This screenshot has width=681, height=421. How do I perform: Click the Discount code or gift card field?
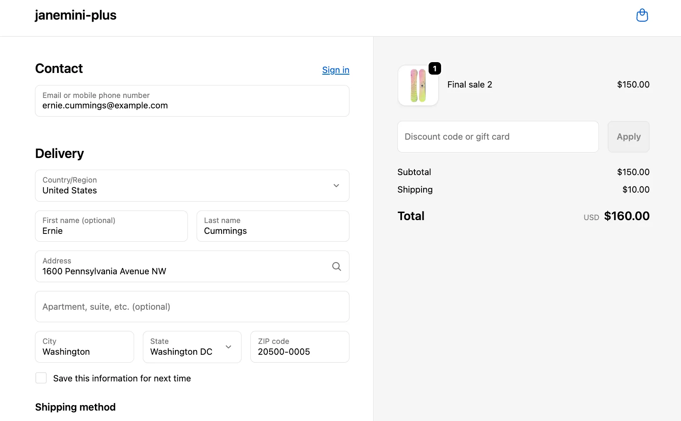point(498,137)
